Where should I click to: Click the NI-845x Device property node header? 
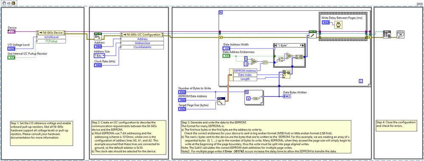click(x=51, y=33)
